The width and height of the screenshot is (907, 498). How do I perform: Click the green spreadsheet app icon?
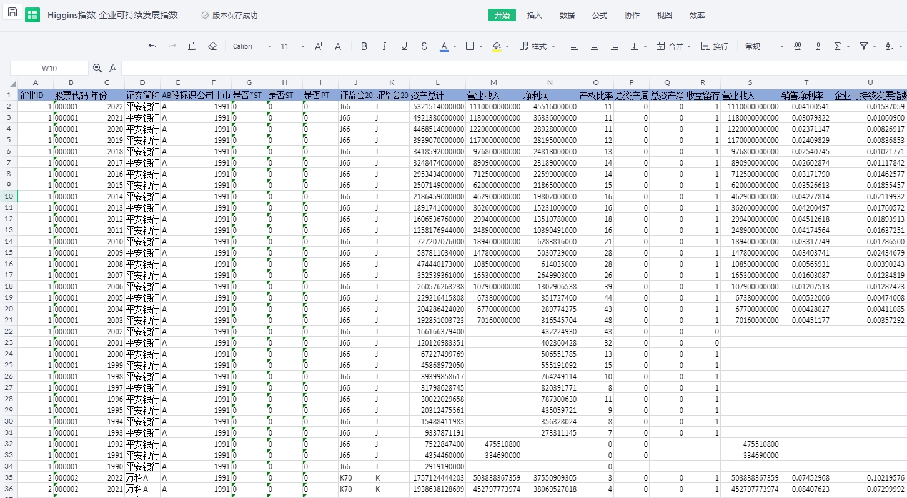32,15
